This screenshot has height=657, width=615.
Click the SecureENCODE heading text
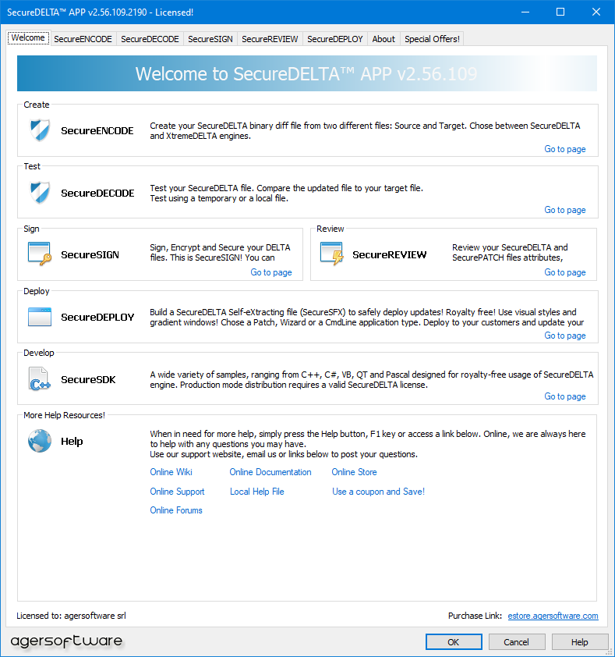[x=97, y=131]
